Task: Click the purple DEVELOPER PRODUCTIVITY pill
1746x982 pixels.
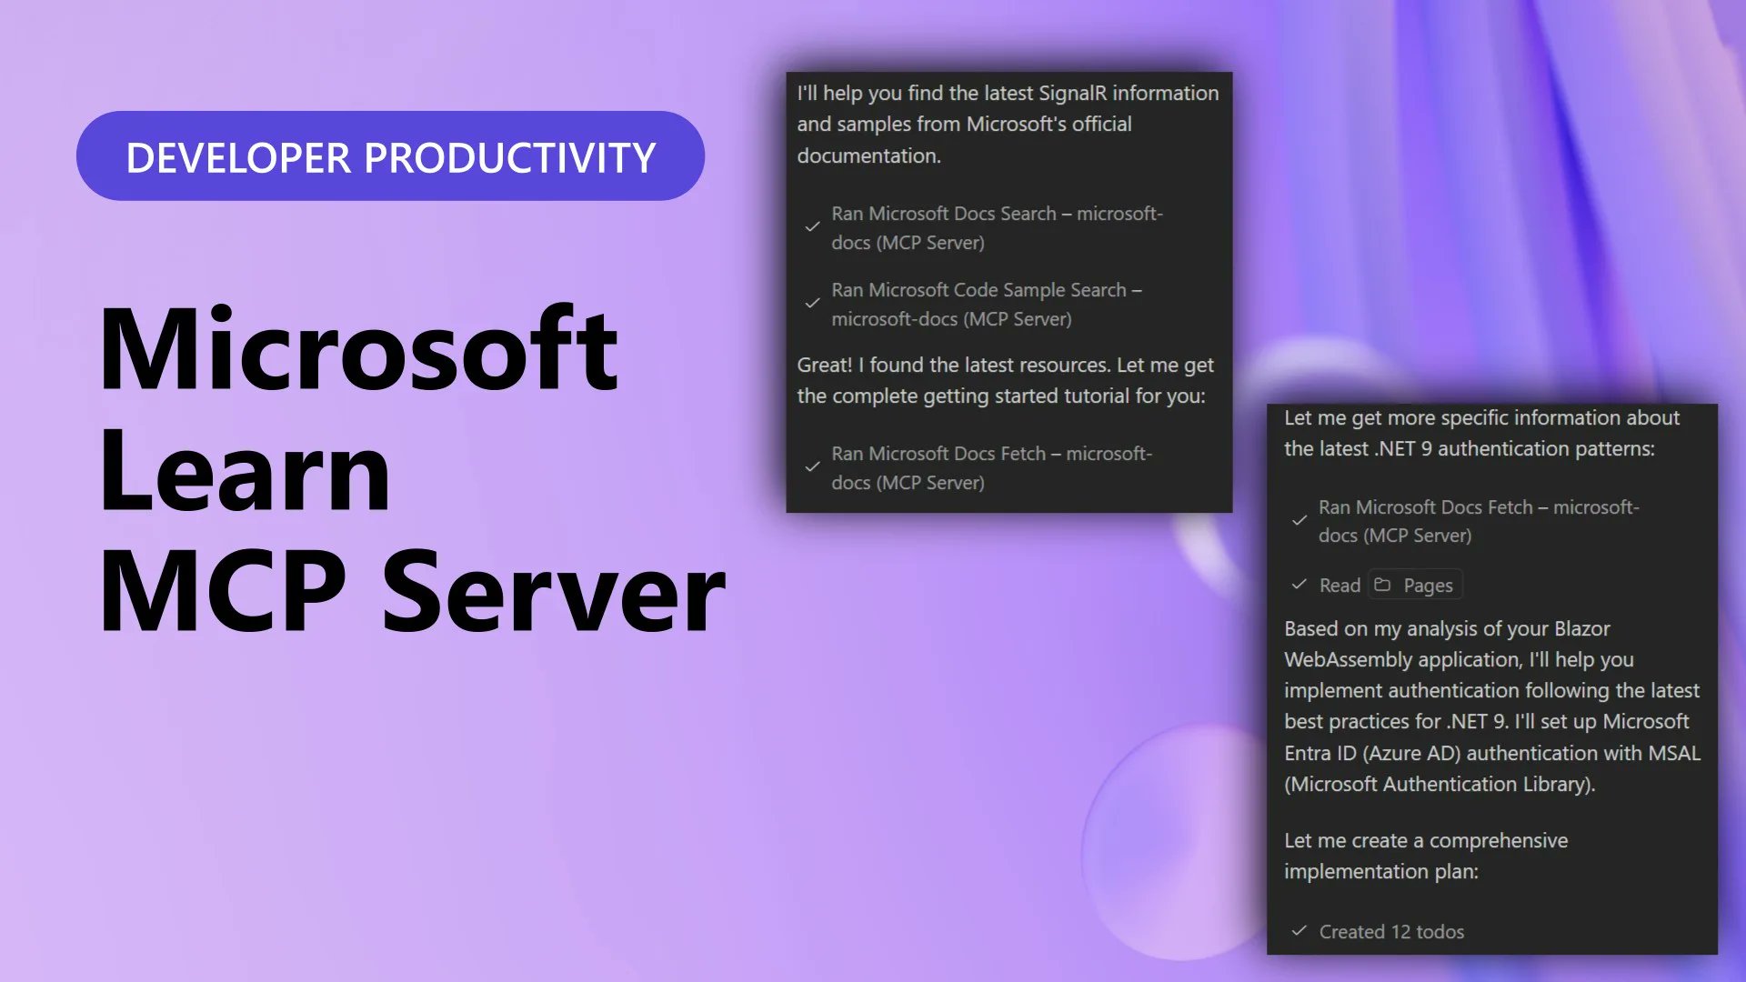Action: [x=391, y=156]
